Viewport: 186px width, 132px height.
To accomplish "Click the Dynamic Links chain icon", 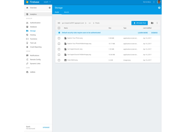I will 27,63.
